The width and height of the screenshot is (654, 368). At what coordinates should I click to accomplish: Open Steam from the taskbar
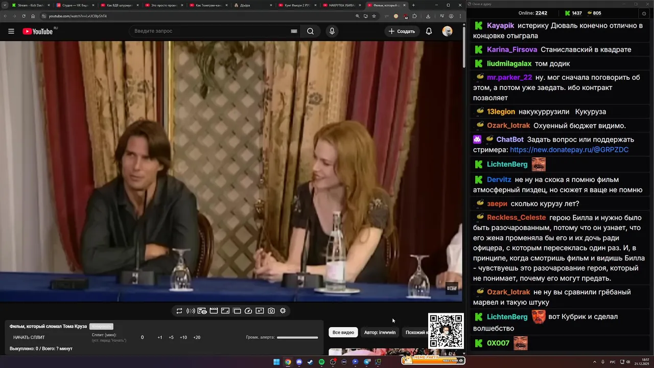coord(310,362)
